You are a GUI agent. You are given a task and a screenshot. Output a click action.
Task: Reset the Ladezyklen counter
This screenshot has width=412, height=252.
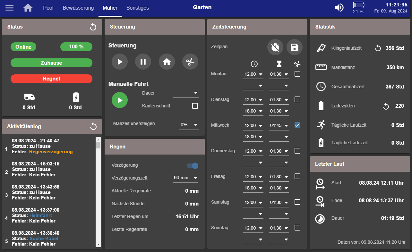coord(386,106)
